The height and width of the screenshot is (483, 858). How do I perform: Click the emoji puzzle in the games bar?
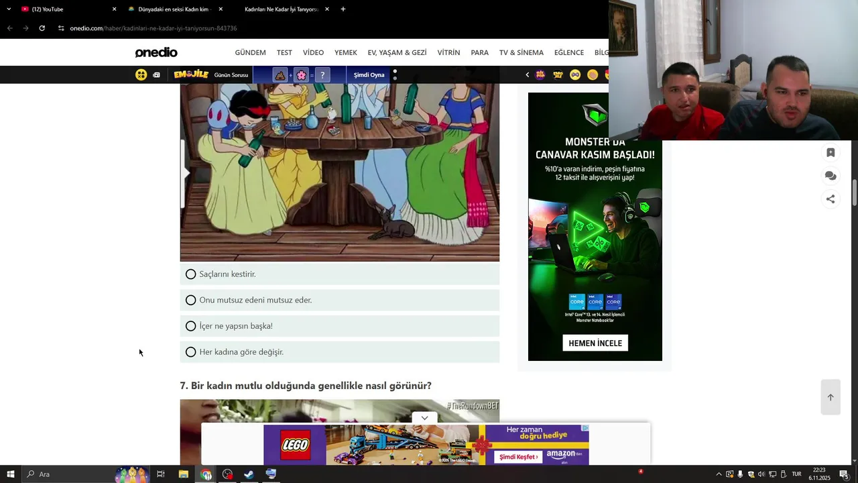[x=301, y=75]
